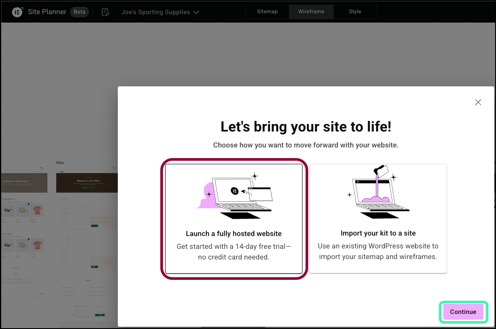This screenshot has height=329, width=496.
Task: Close the dialog with the X icon
Action: tap(478, 102)
